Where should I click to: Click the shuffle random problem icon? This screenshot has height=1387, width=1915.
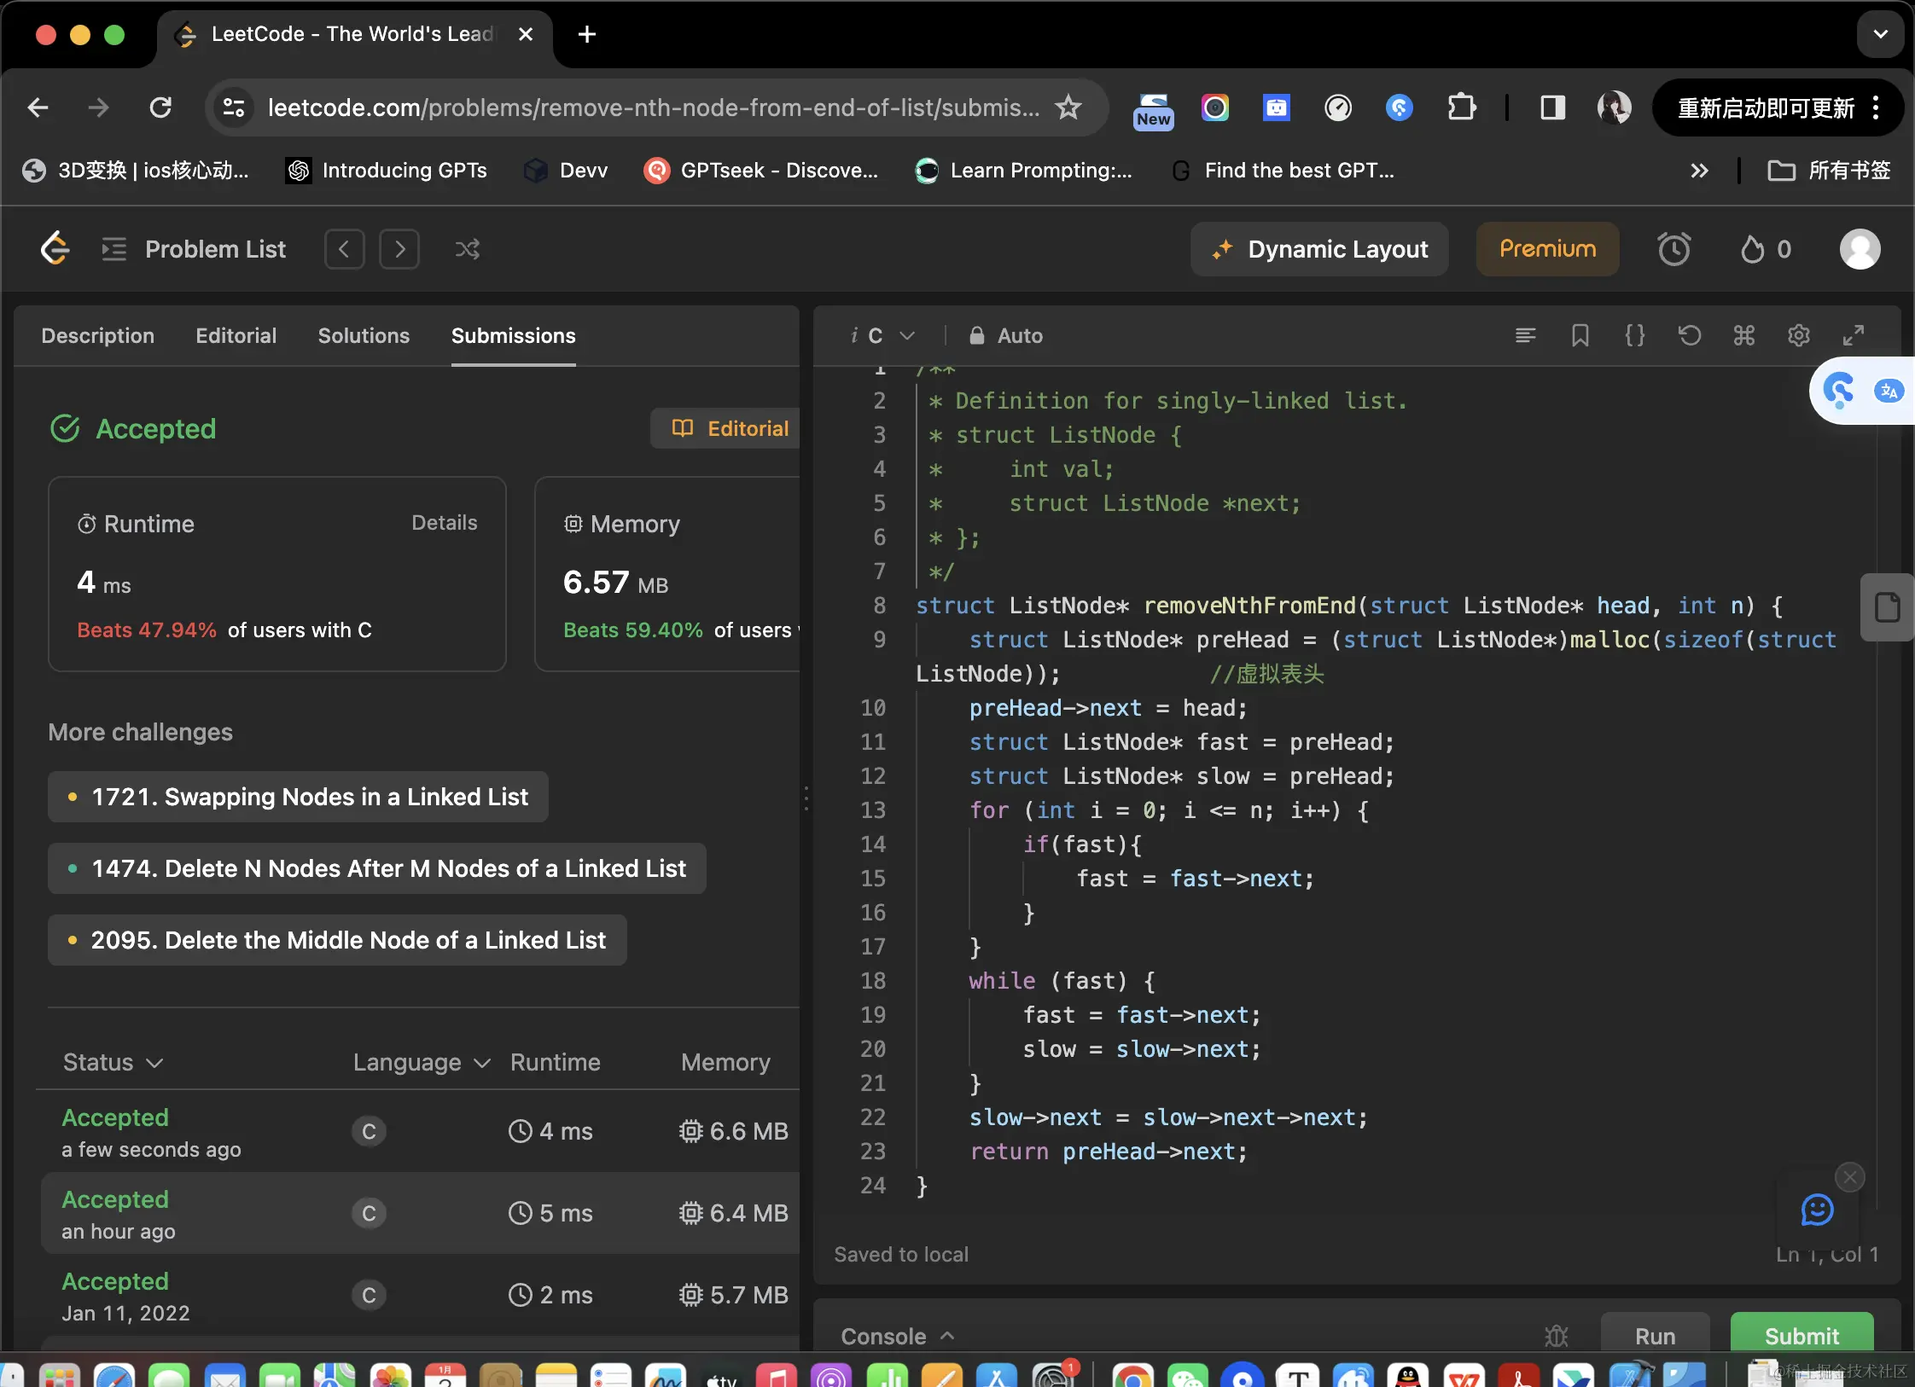click(x=467, y=249)
